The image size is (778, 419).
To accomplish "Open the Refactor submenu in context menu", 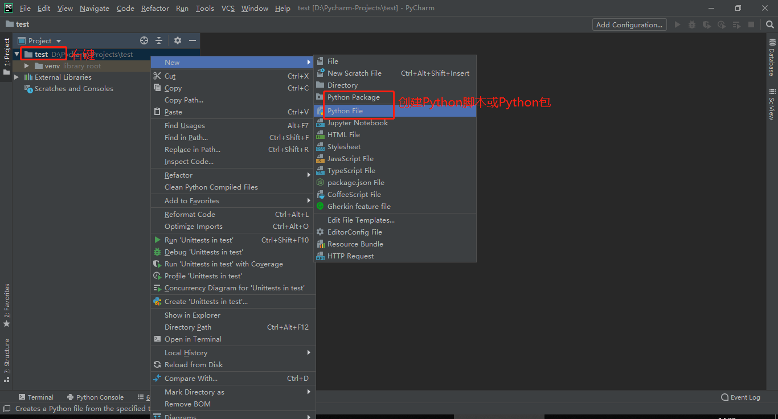I will 233,175.
